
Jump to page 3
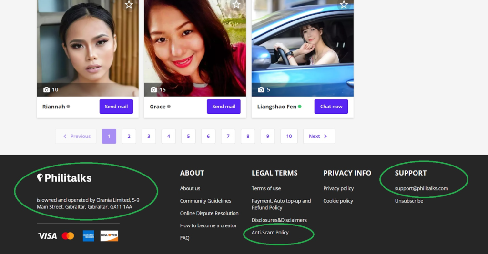click(149, 137)
